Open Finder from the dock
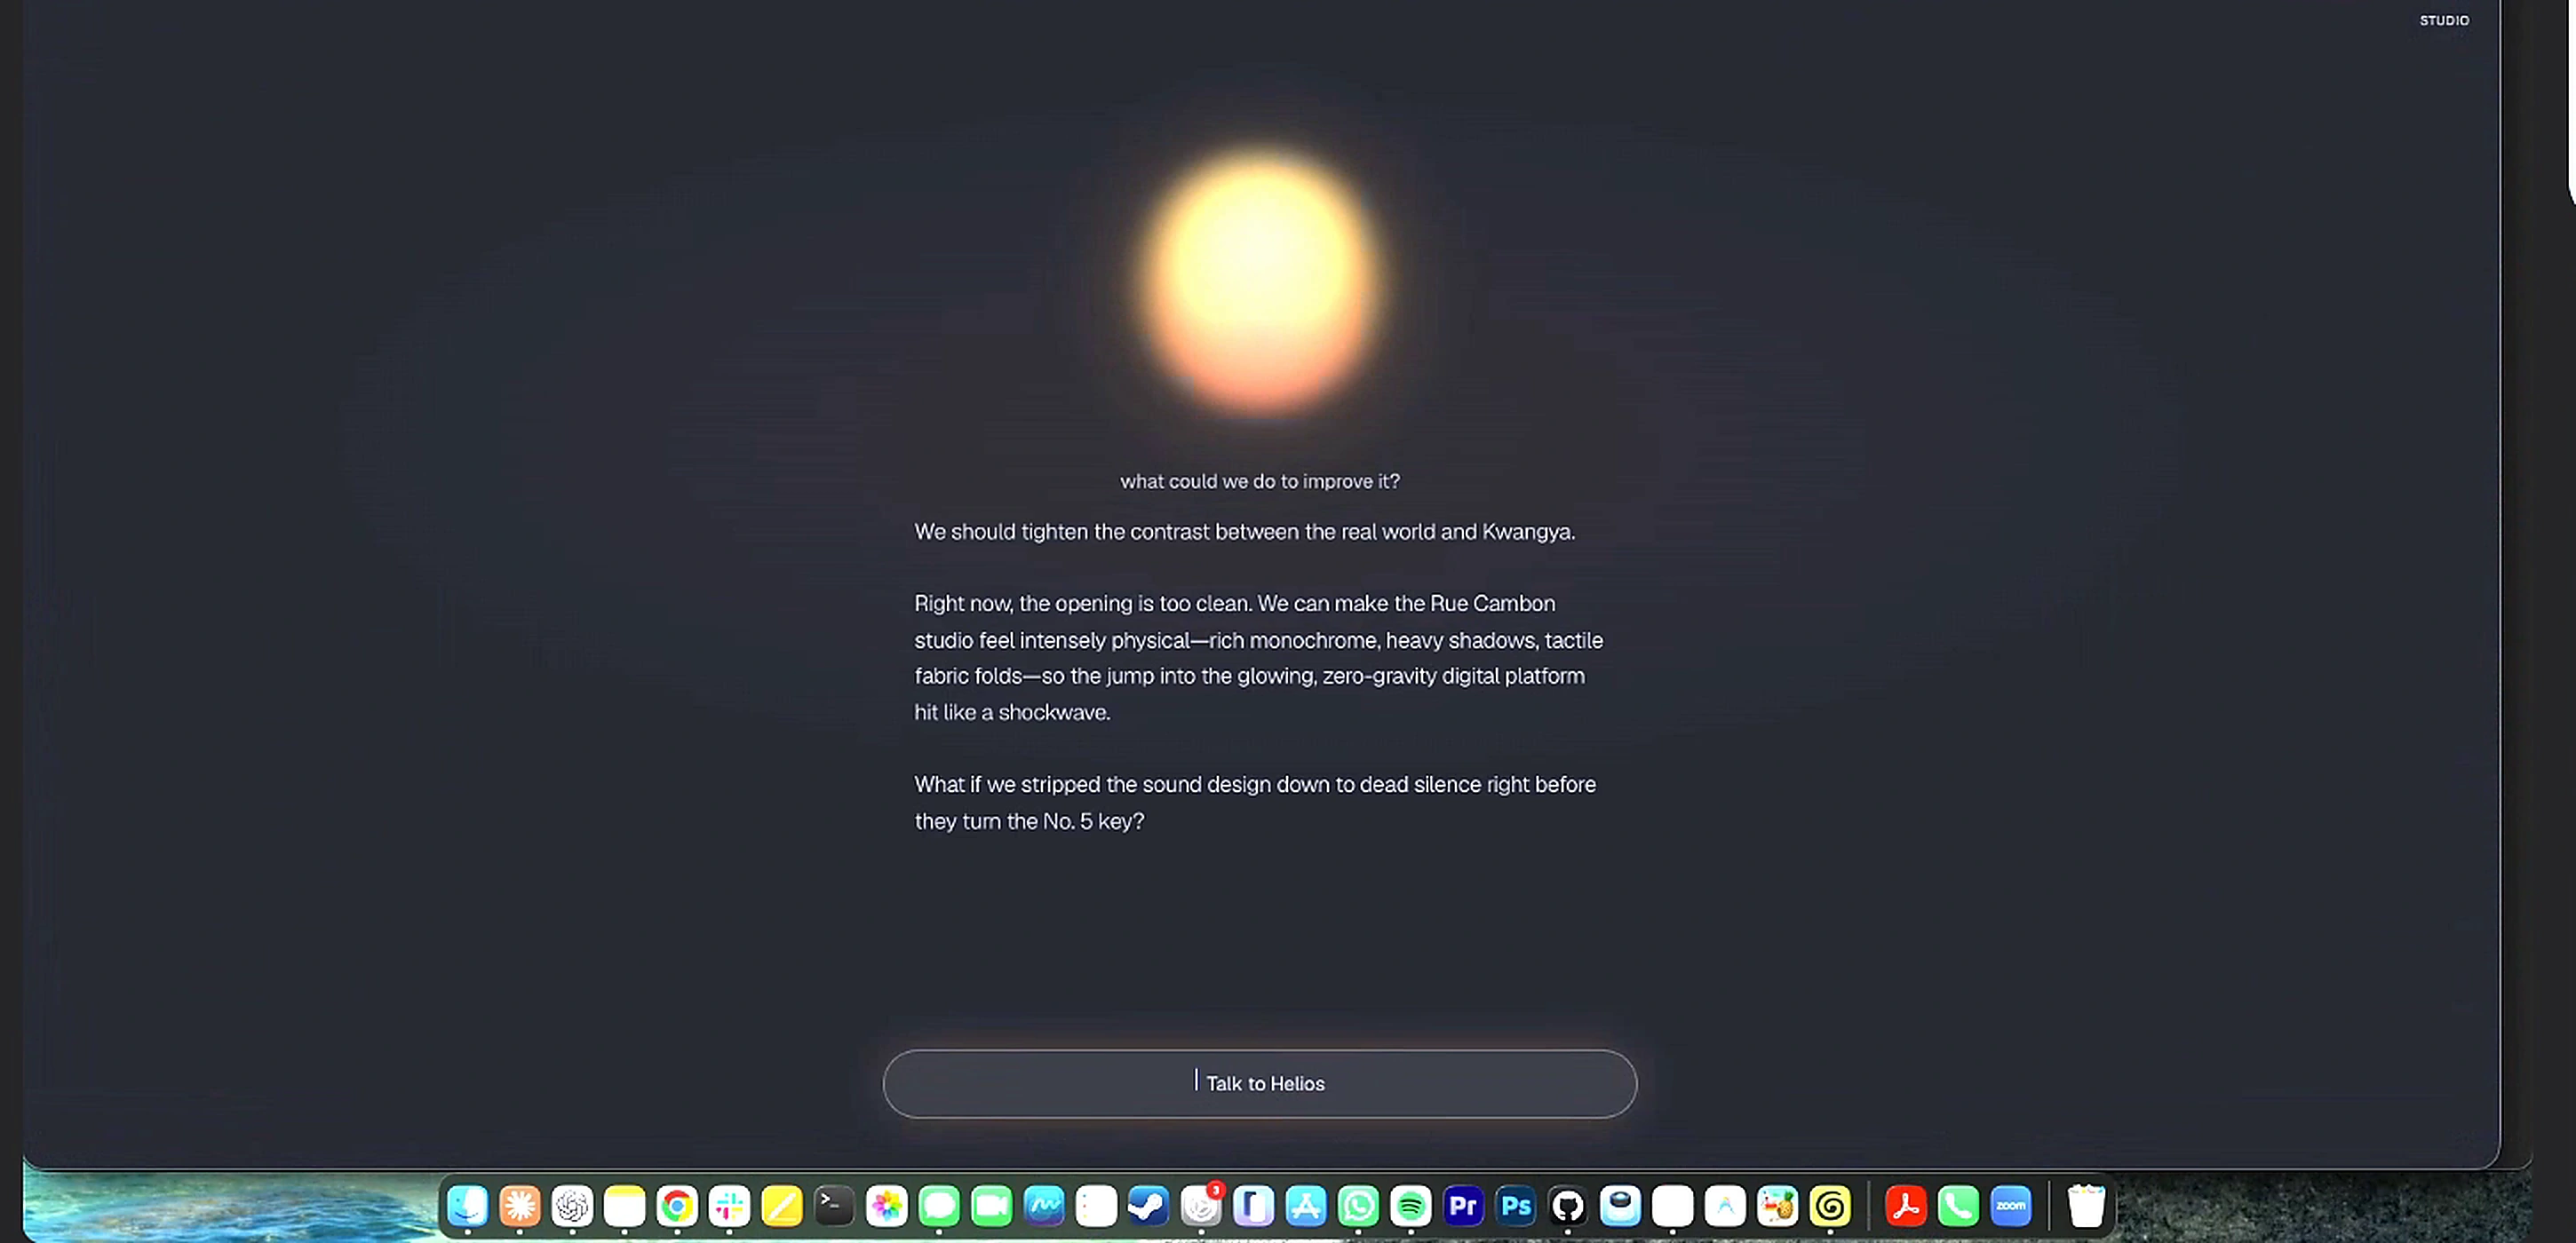This screenshot has width=2576, height=1243. tap(468, 1206)
